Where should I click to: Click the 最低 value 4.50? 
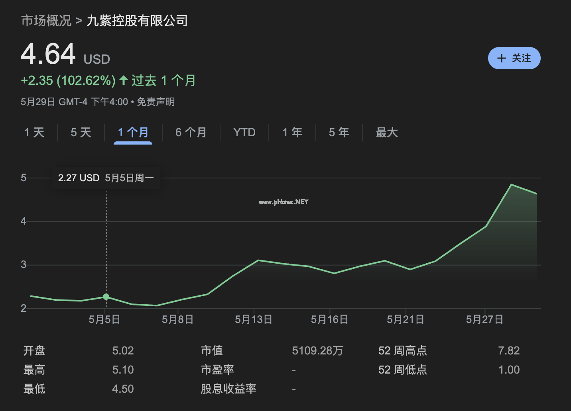[123, 389]
